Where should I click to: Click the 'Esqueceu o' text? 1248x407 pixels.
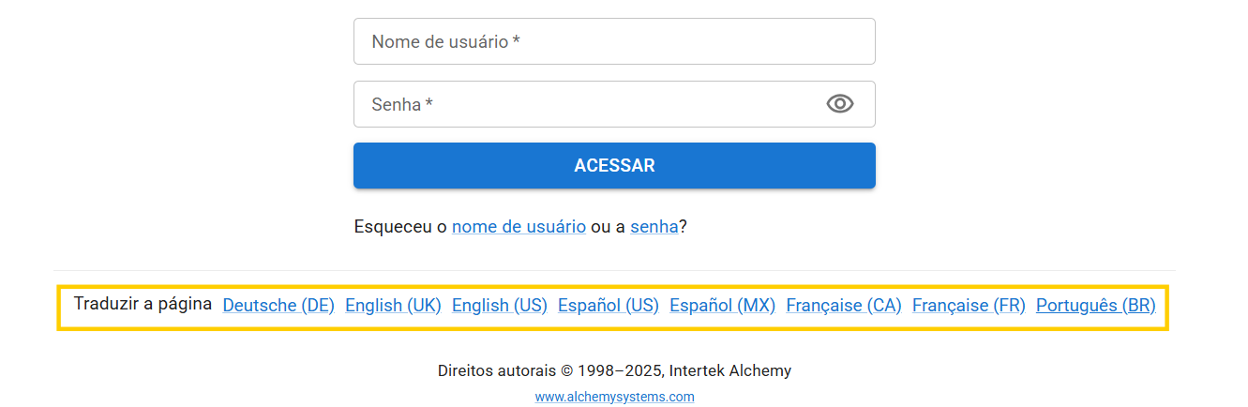point(400,227)
